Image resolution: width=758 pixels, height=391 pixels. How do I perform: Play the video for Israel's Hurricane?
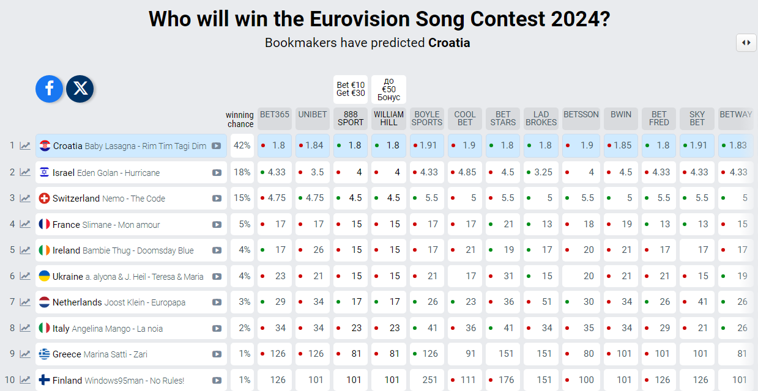click(217, 173)
